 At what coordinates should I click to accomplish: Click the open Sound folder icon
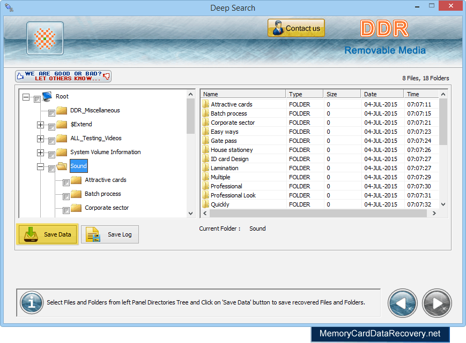point(62,166)
